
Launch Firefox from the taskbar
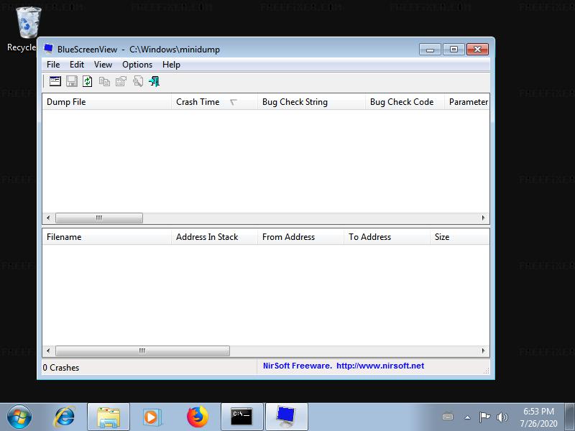[197, 417]
